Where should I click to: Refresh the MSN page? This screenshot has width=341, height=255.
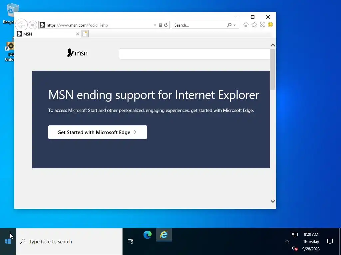pyautogui.click(x=166, y=25)
